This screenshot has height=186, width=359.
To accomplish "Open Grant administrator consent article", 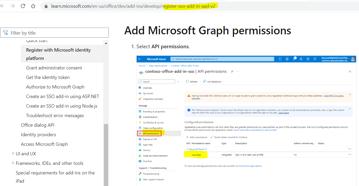I will click(x=54, y=68).
